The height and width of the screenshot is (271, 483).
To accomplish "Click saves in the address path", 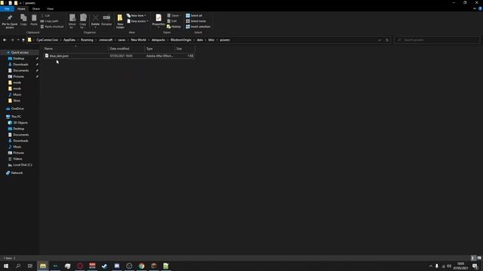I will 122,40.
